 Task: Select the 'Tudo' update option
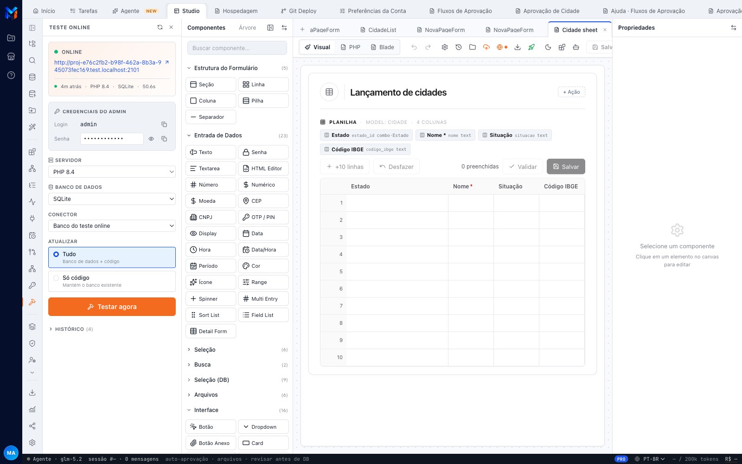click(112, 258)
